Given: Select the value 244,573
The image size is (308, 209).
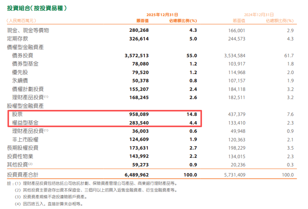Looking at the screenshot, I should click(x=237, y=39).
